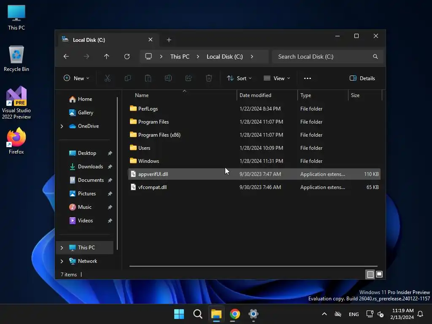Click chevron after Local Disk (C:) in breadcrumb
Screen dimensions: 432x324
click(x=252, y=57)
